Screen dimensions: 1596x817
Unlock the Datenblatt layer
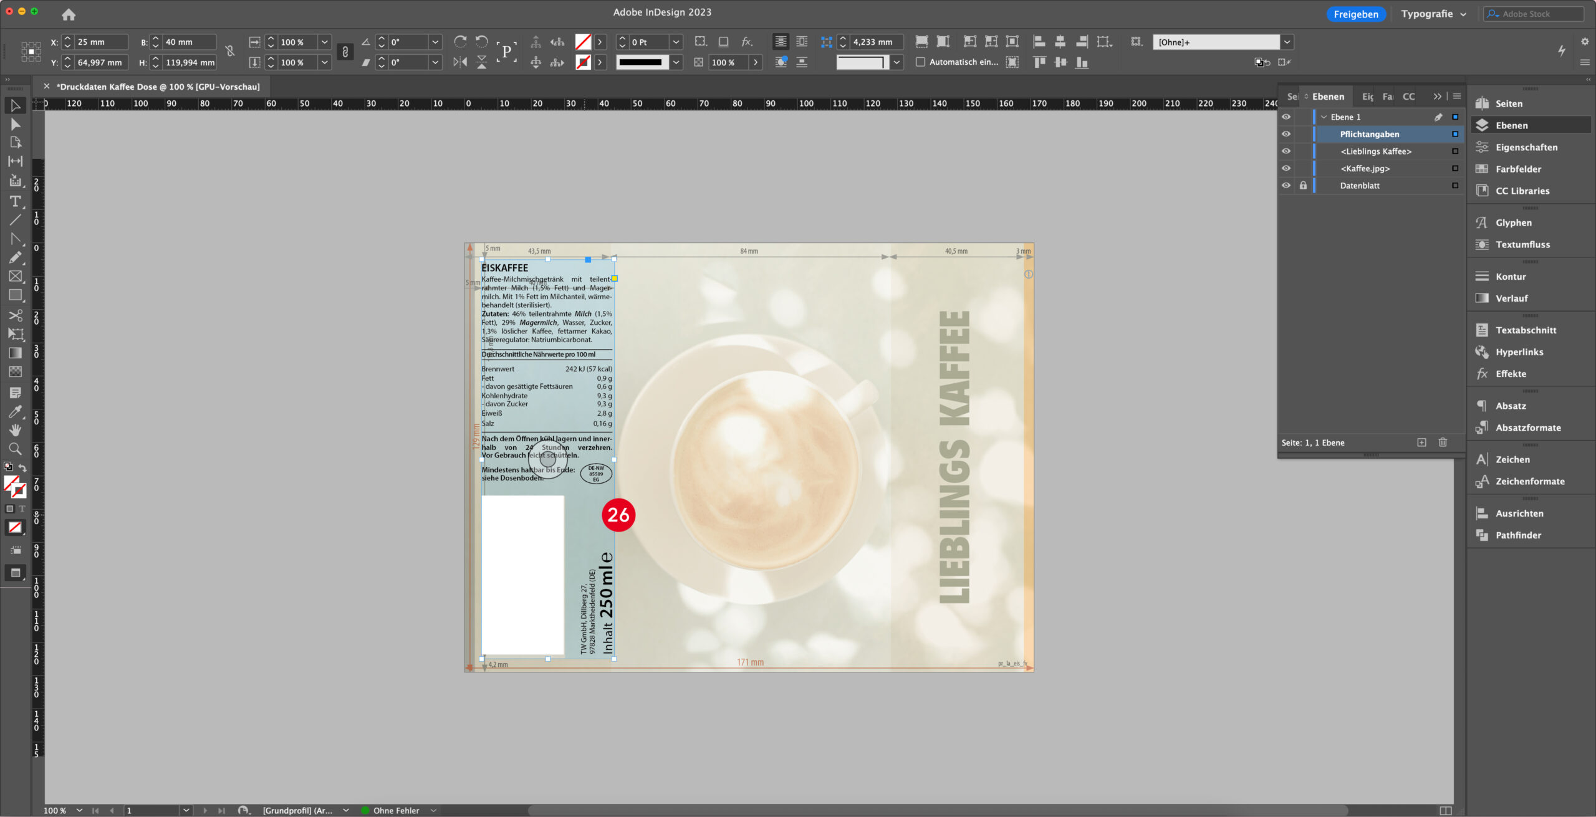pyautogui.click(x=1303, y=185)
